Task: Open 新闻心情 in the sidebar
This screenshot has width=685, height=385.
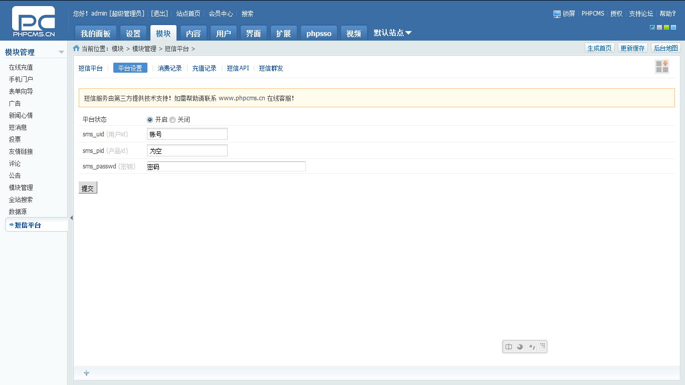Action: [x=21, y=115]
